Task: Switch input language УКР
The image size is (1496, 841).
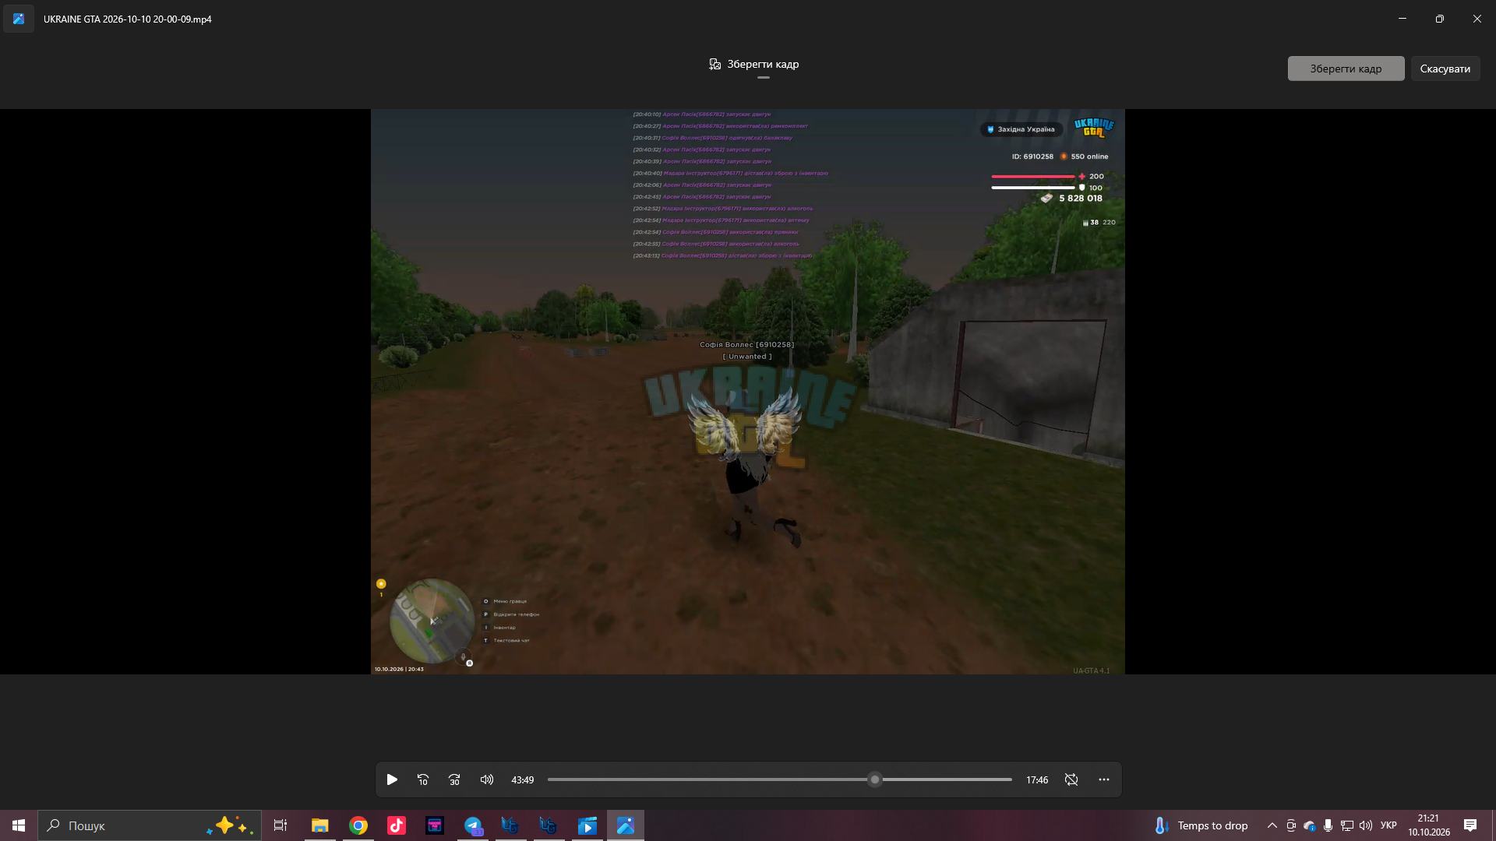Action: (1388, 825)
